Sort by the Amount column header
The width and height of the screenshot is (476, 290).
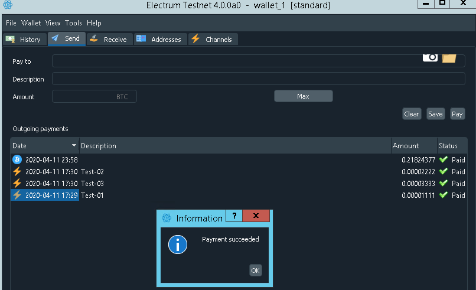(x=414, y=146)
